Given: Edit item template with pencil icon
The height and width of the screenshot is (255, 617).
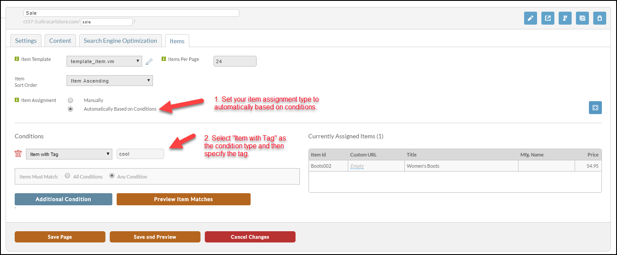Looking at the screenshot, I should click(x=149, y=61).
